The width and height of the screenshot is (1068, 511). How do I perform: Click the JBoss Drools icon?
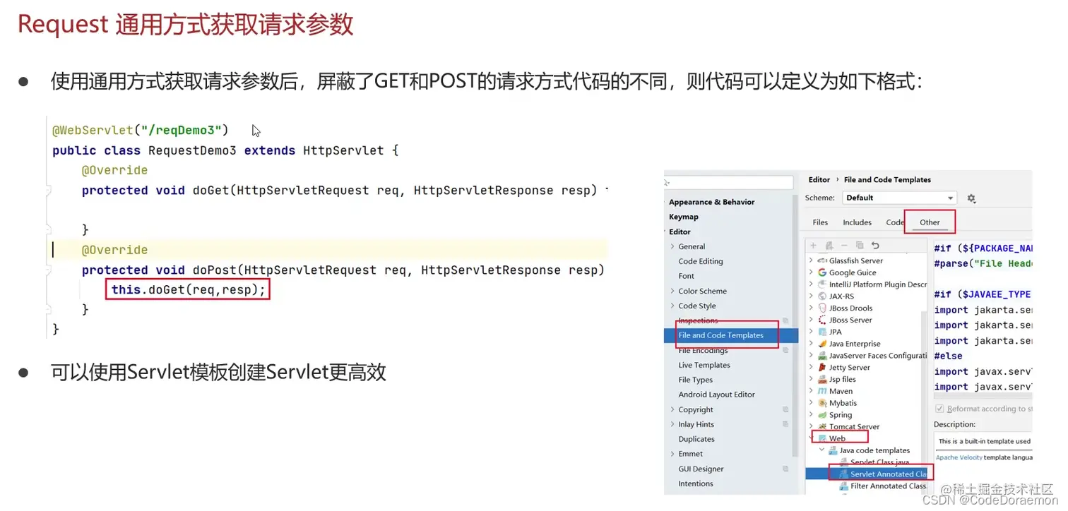[x=822, y=308]
